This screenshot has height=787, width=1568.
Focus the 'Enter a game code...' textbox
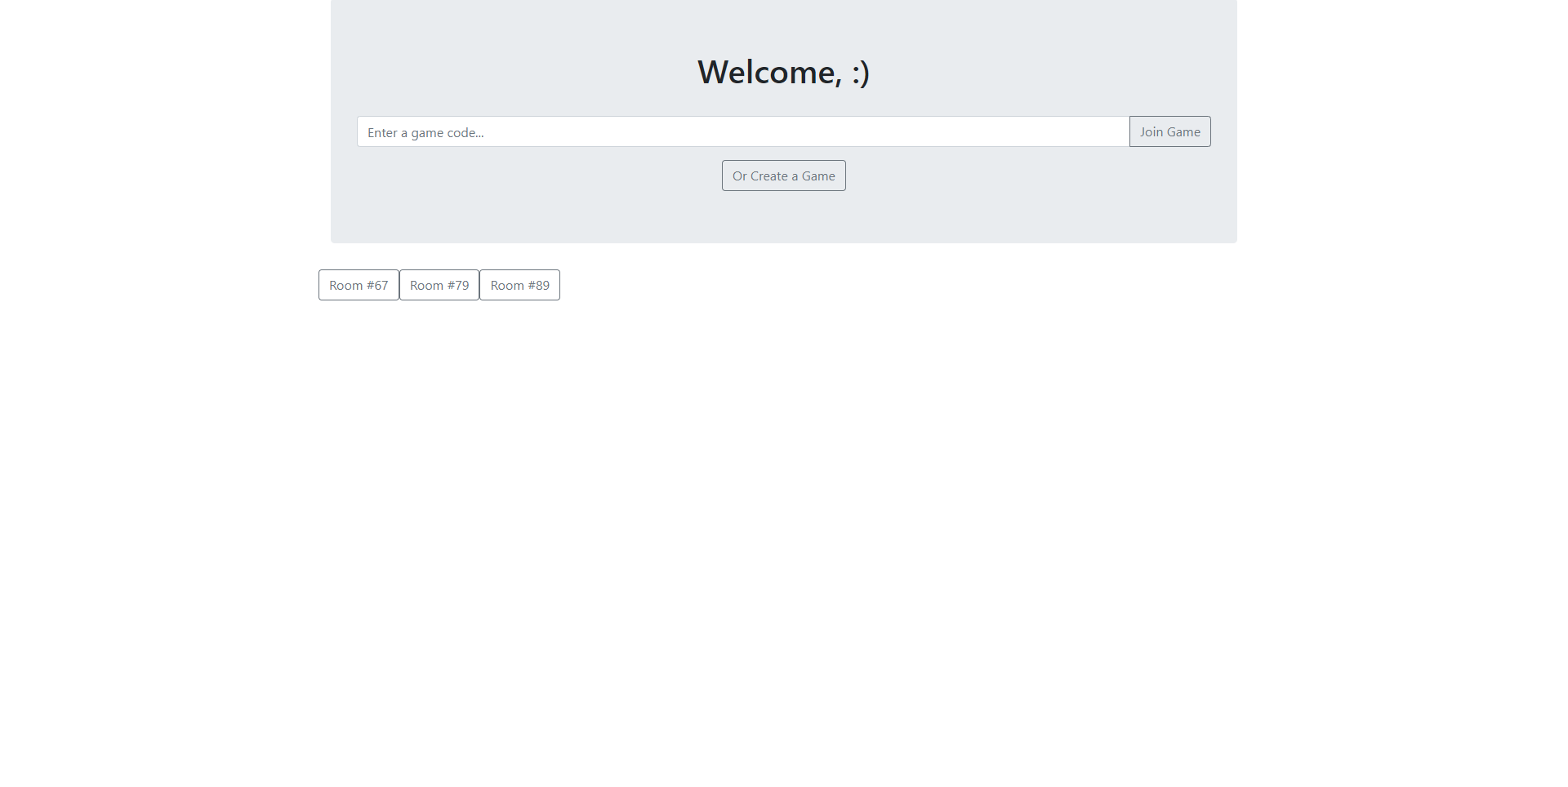(x=742, y=132)
